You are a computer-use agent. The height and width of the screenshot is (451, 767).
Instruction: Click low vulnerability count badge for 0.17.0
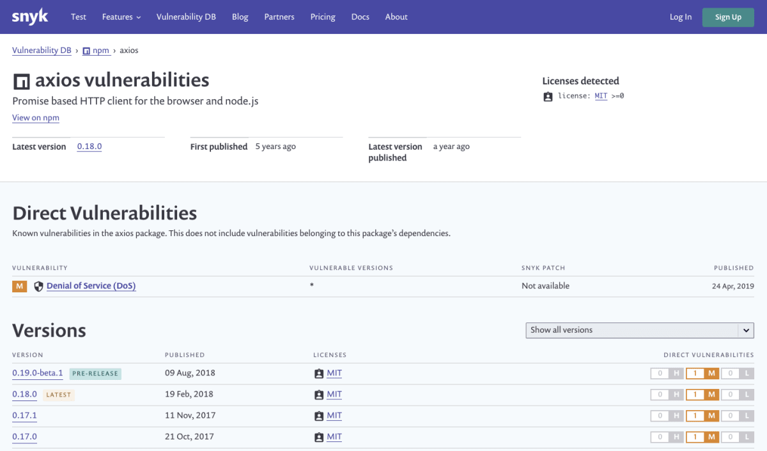(x=738, y=438)
